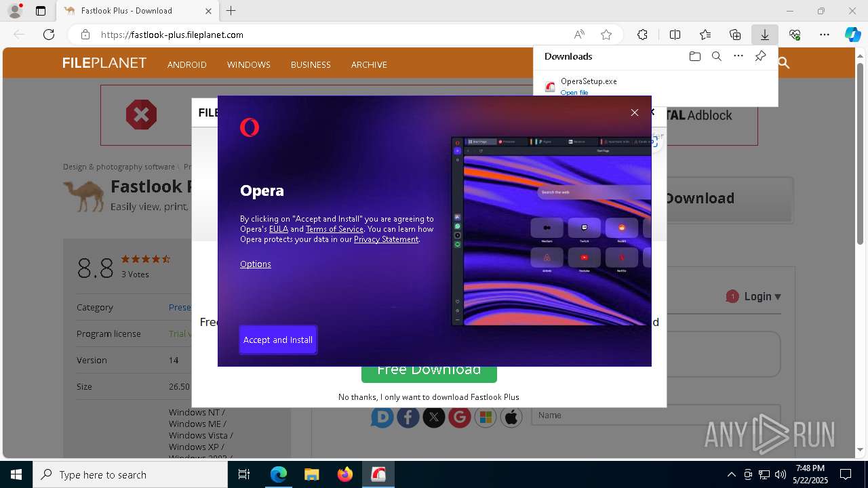Image resolution: width=868 pixels, height=488 pixels.
Task: Open the notification center
Action: [846, 474]
